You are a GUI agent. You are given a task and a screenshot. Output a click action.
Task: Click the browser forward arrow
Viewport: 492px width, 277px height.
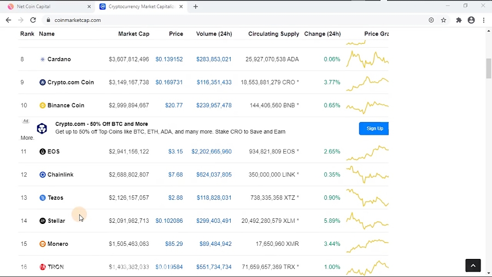click(x=21, y=20)
